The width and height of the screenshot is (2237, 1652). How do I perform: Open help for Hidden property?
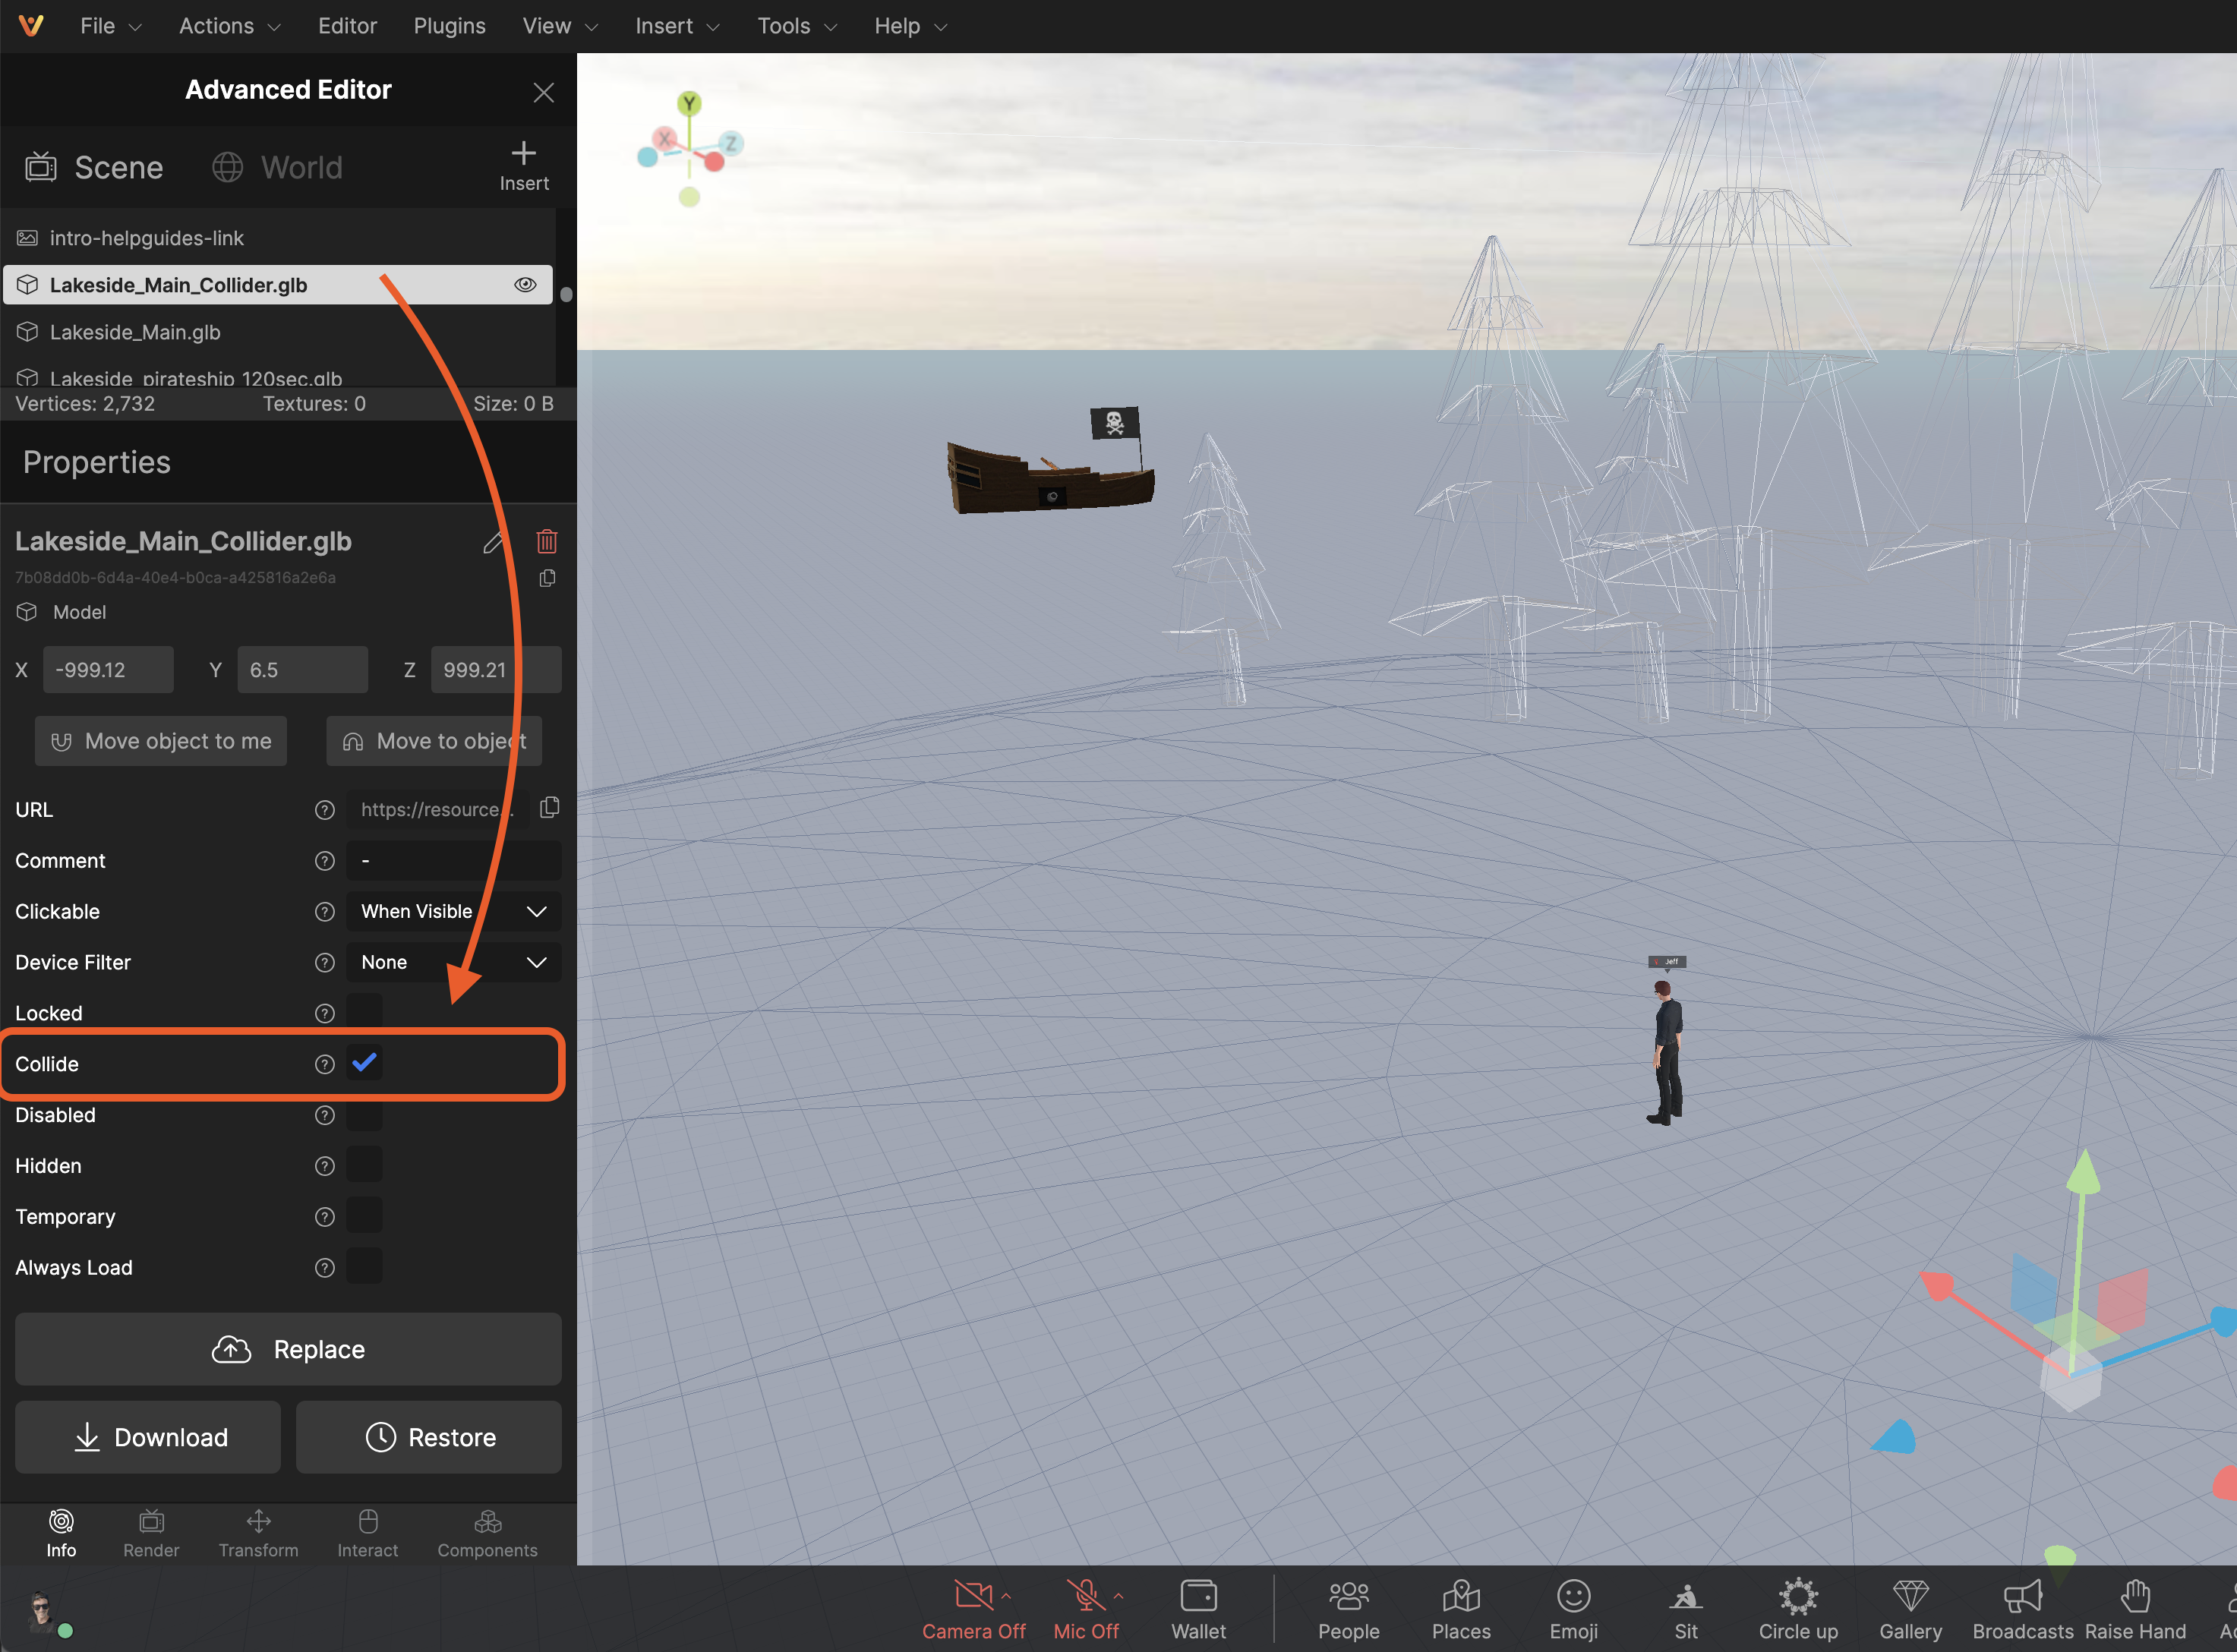(x=324, y=1166)
